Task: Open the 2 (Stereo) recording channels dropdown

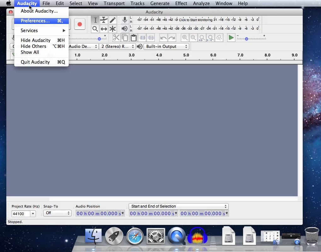Action: 117,47
